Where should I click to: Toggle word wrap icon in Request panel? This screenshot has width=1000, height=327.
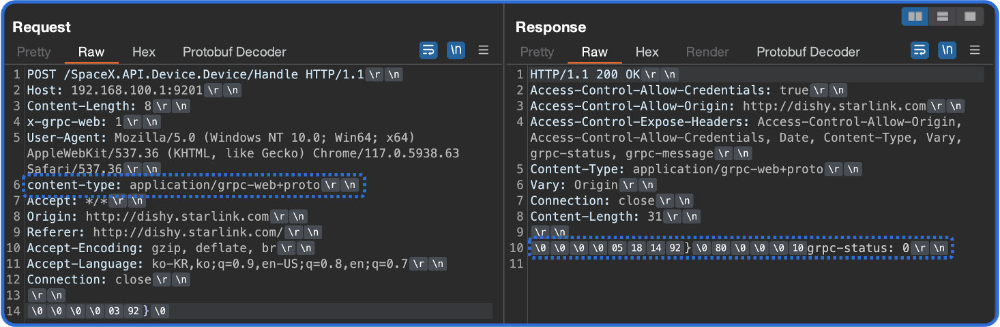coord(428,50)
